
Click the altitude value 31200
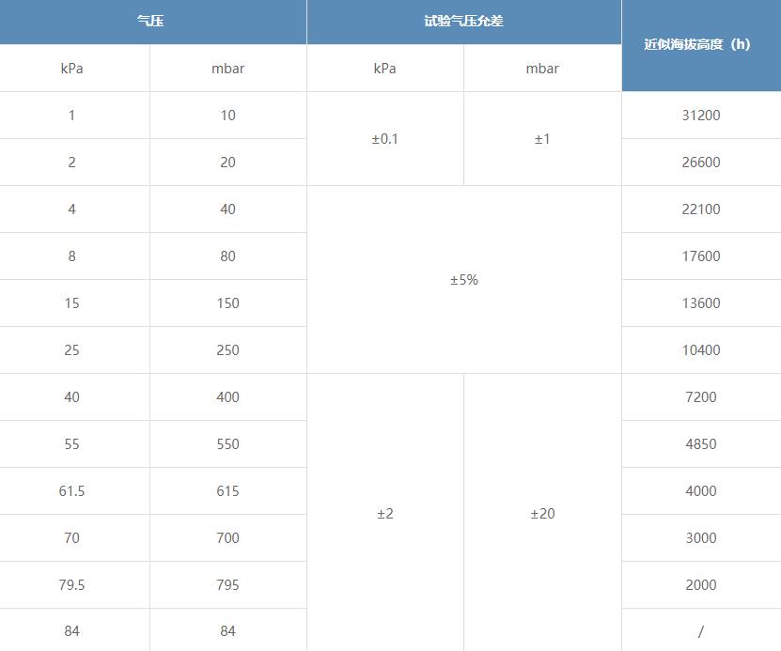pyautogui.click(x=700, y=116)
